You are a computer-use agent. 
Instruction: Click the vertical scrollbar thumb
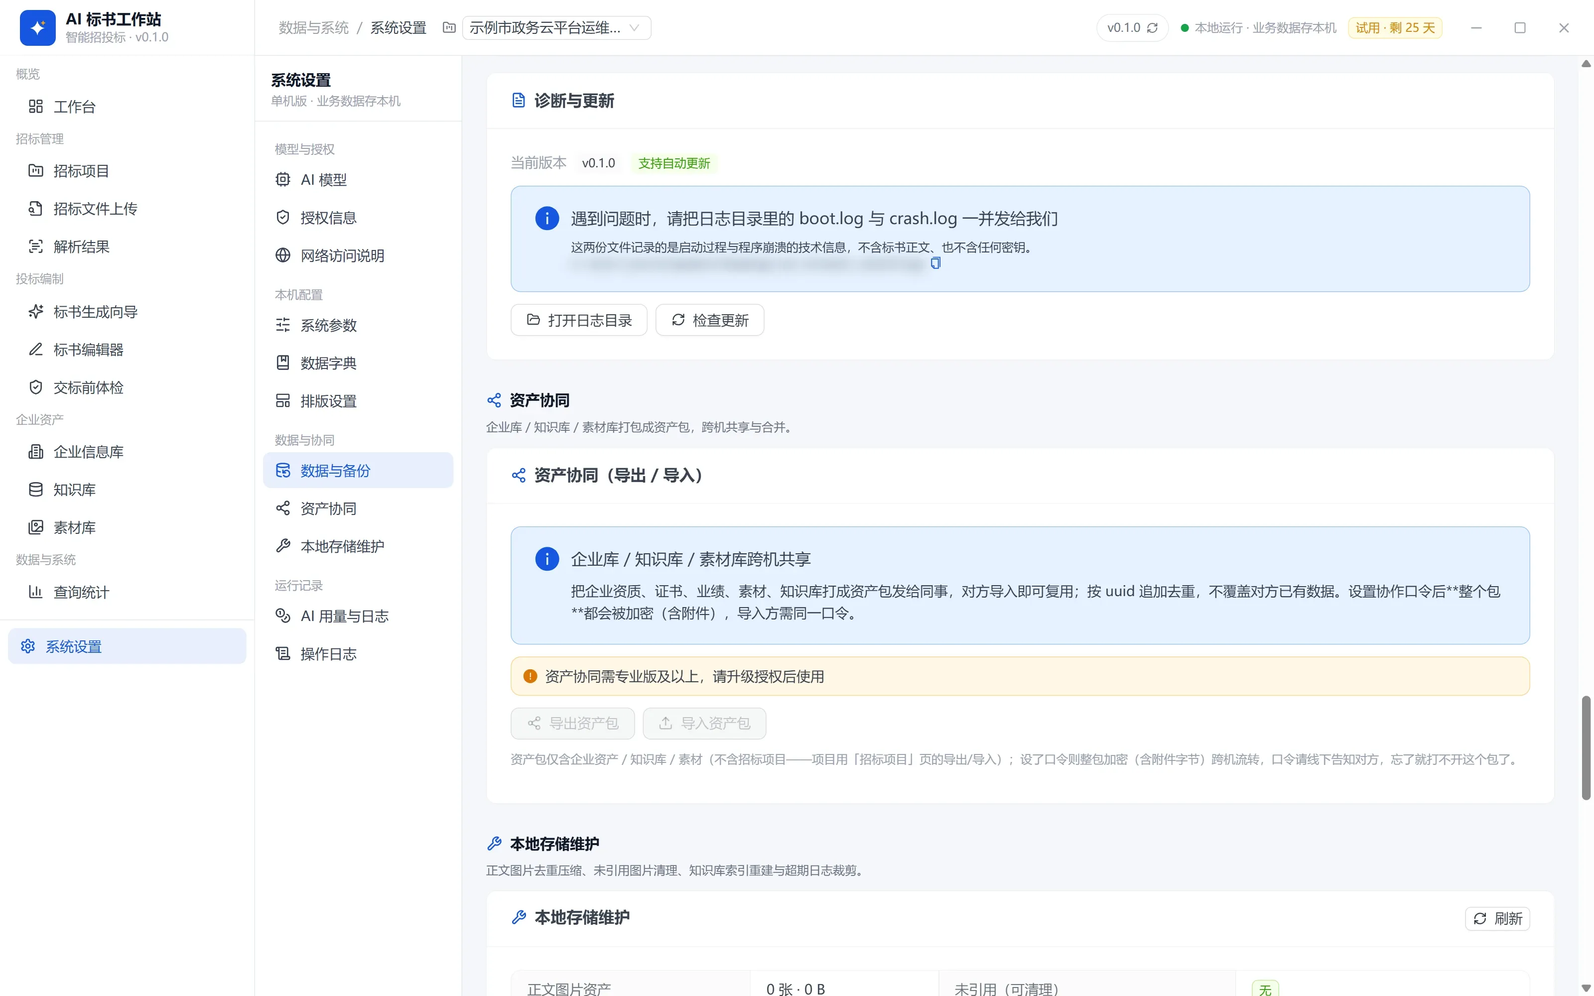[x=1586, y=747]
